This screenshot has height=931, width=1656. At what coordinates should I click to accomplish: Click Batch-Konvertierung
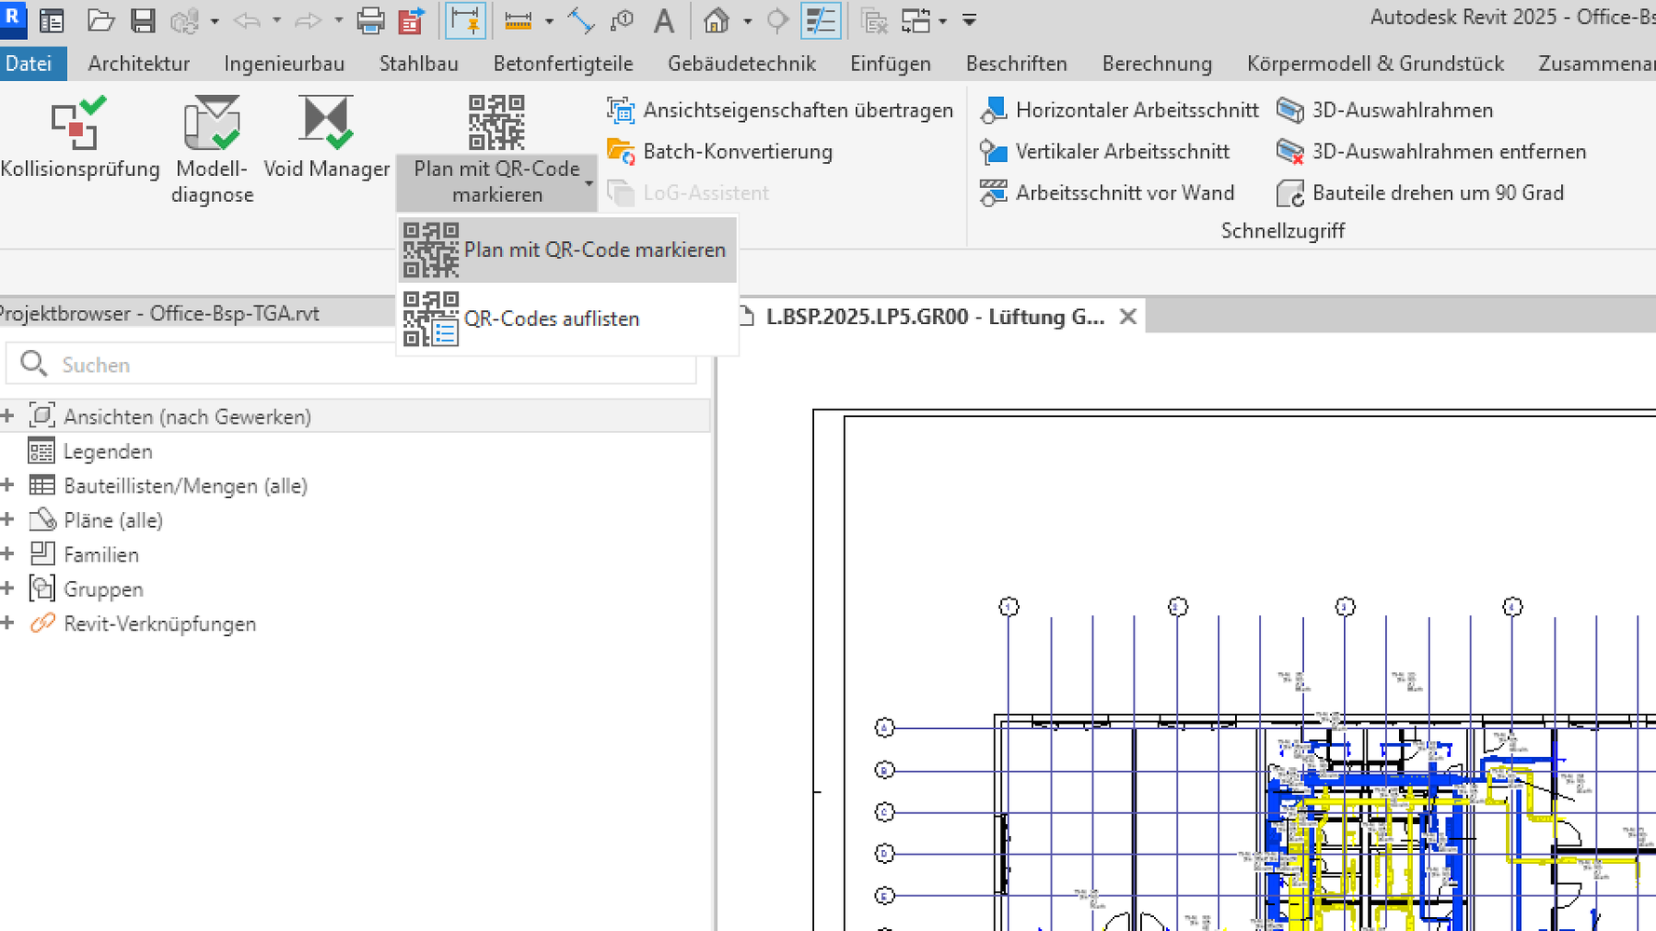coord(720,151)
